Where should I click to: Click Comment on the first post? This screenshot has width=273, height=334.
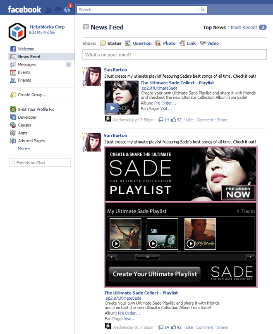click(205, 120)
